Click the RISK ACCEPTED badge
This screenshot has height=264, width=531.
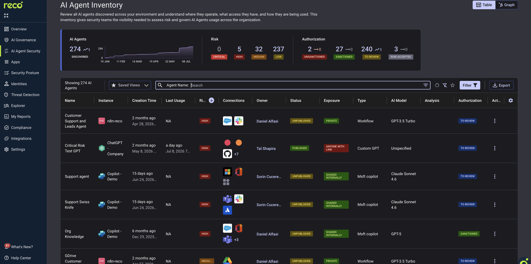pyautogui.click(x=401, y=57)
